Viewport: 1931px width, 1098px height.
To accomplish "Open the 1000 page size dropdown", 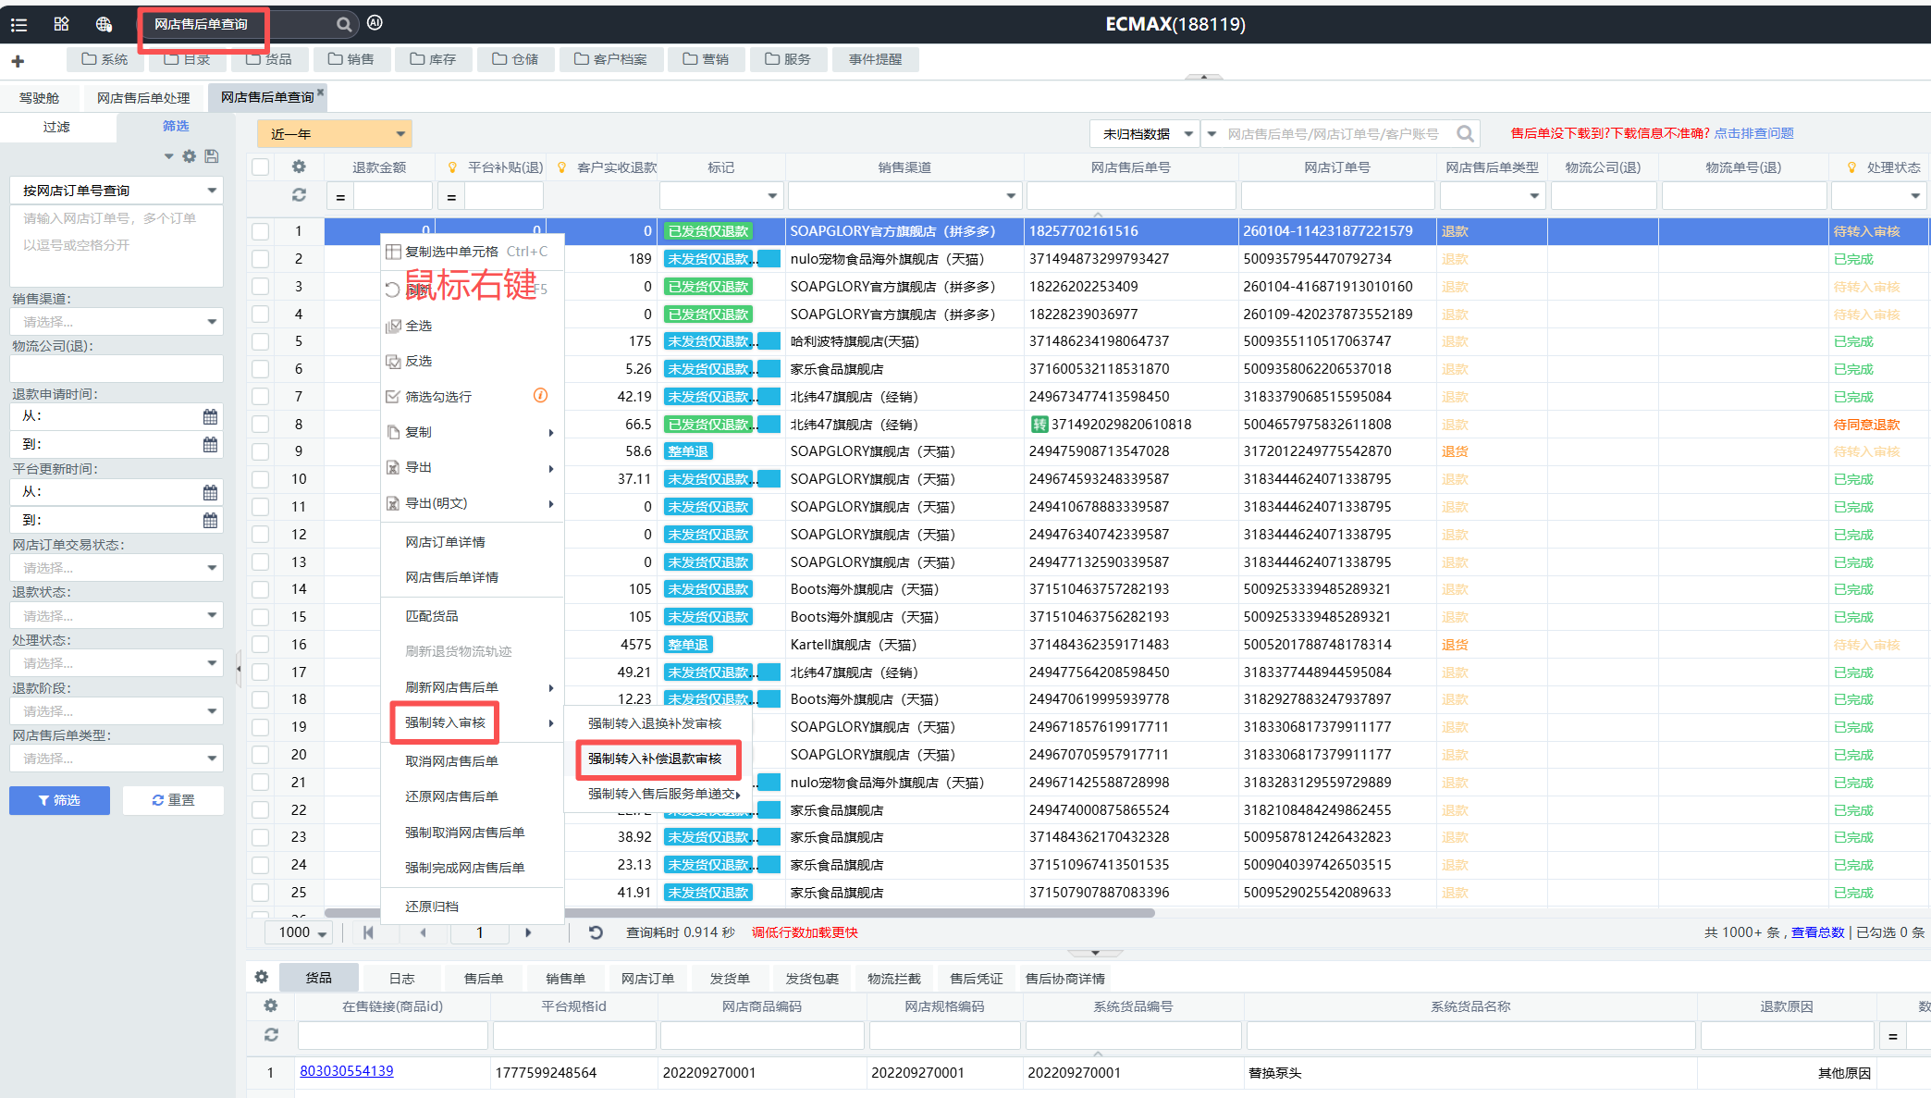I will [301, 932].
